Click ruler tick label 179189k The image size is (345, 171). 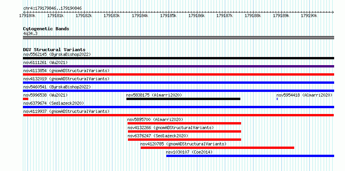(281, 16)
